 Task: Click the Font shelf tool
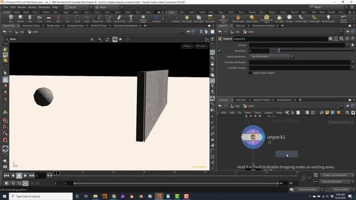[131, 18]
